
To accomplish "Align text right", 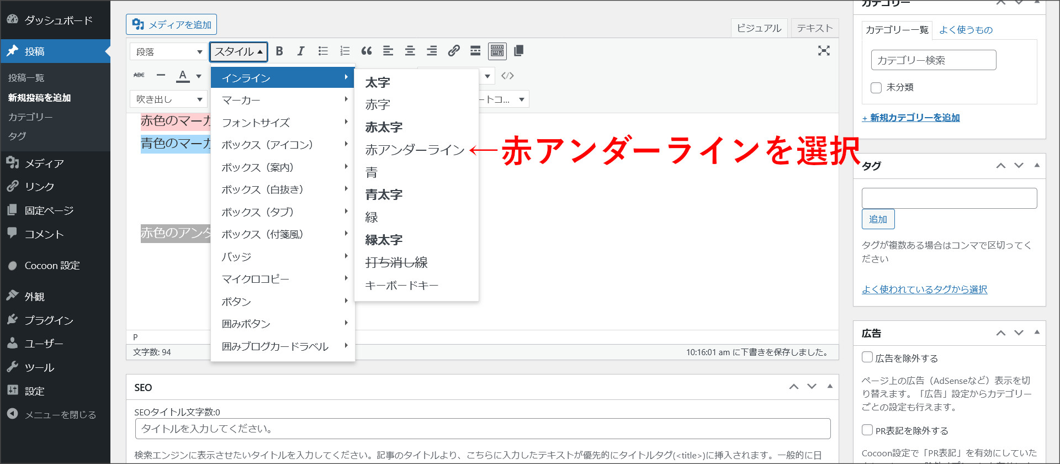I will click(x=432, y=51).
